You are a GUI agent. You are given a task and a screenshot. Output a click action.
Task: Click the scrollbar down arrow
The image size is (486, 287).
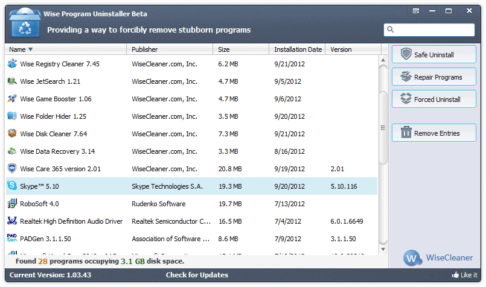click(x=383, y=249)
